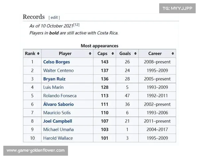Sort by Career using the header arrows

click(172, 54)
